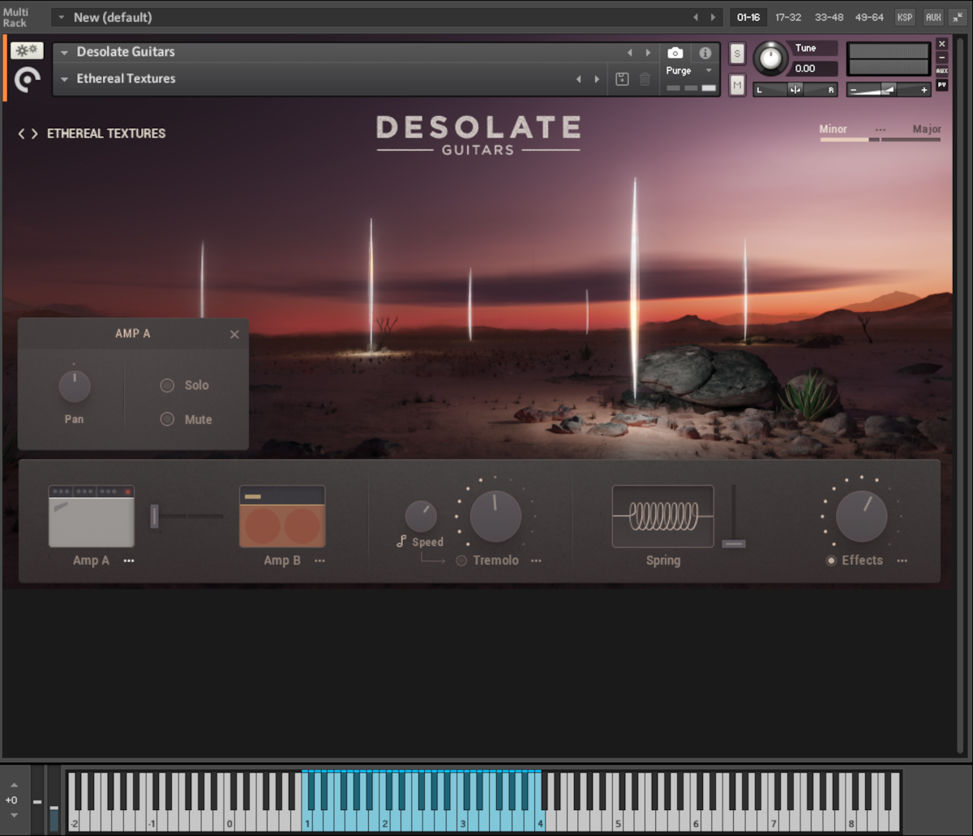Toggle the AUX sends panel in top bar
This screenshot has height=836, width=973.
[933, 17]
